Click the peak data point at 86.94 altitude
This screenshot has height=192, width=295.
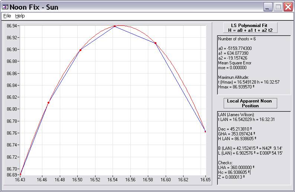115,26
